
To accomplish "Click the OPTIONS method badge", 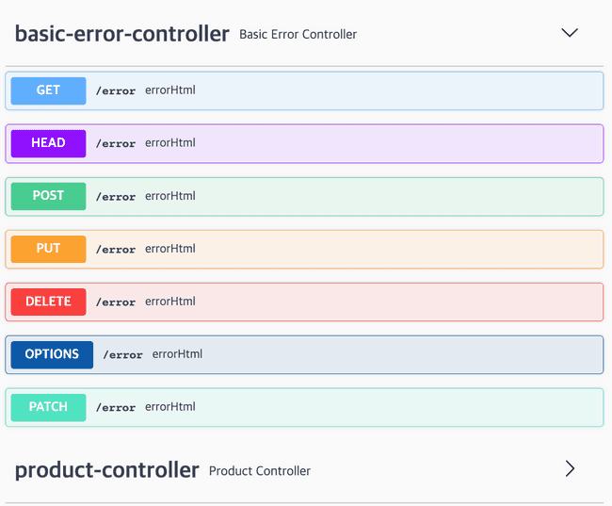I will (52, 354).
